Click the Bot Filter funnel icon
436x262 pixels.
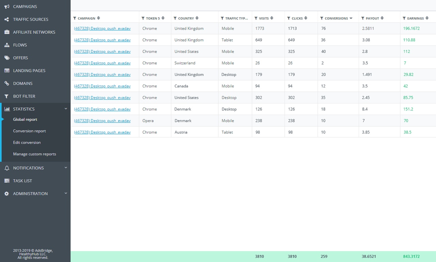[x=7, y=96]
